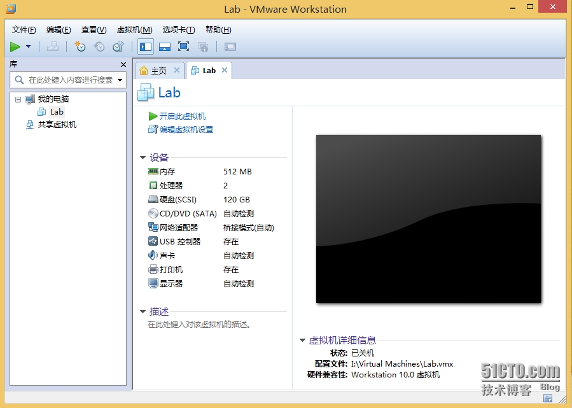Select the 120 GB hard disk value
The image size is (572, 408).
[237, 200]
